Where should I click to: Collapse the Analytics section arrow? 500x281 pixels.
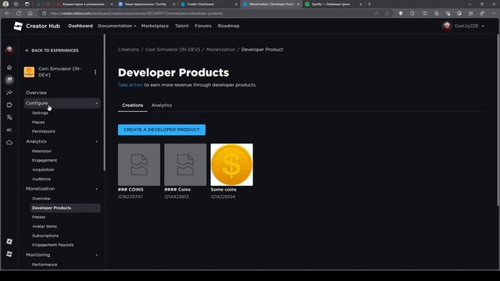[x=97, y=141]
